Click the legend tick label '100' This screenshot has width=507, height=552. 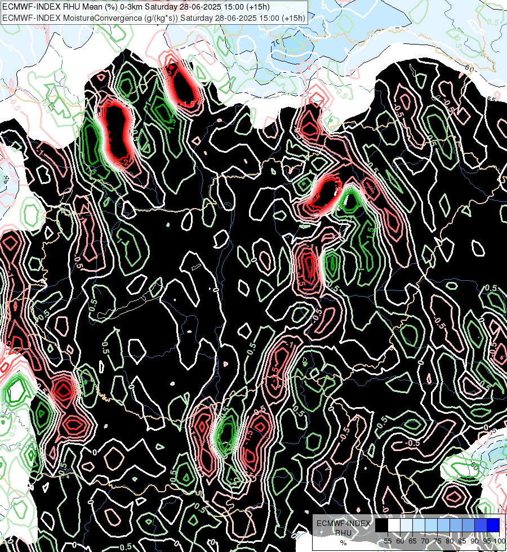point(500,541)
